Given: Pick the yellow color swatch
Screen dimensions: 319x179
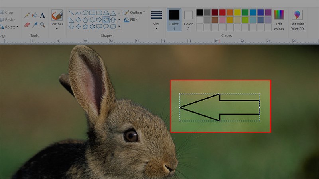Looking at the screenshot, I should point(238,12).
